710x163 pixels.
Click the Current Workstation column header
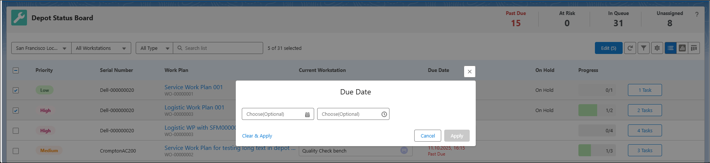click(322, 70)
